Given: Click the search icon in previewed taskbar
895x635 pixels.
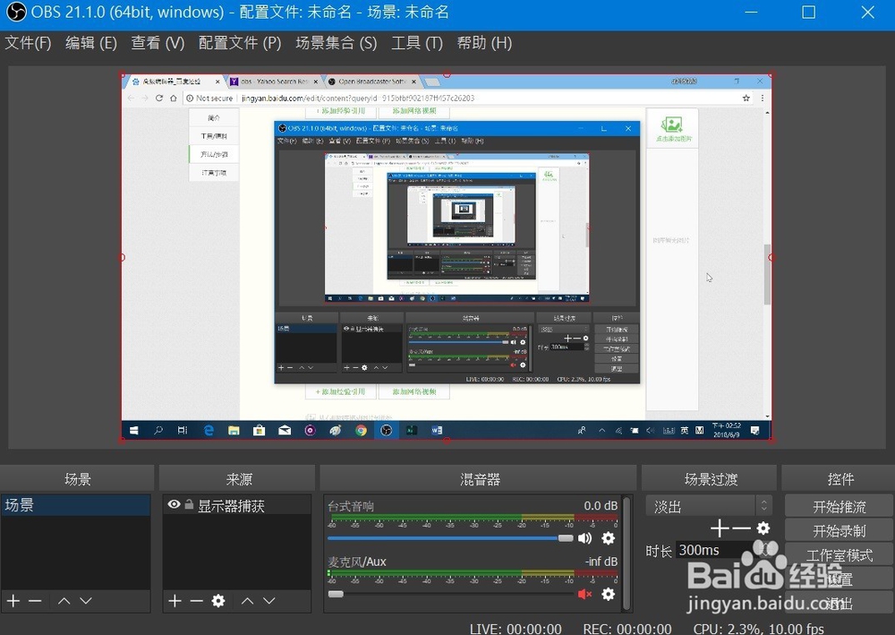Looking at the screenshot, I should click(158, 431).
